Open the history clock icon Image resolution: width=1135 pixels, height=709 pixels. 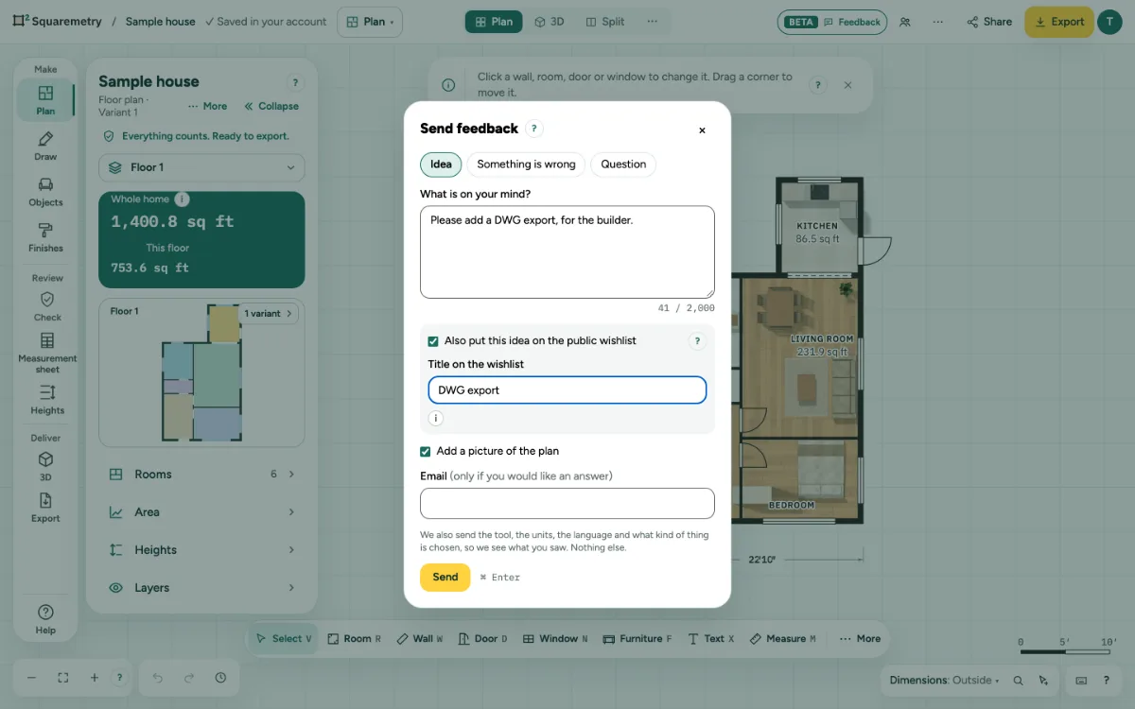coord(220,678)
